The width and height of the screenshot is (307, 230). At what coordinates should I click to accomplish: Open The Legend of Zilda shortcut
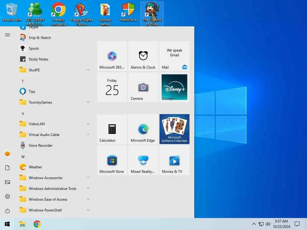coord(152,14)
